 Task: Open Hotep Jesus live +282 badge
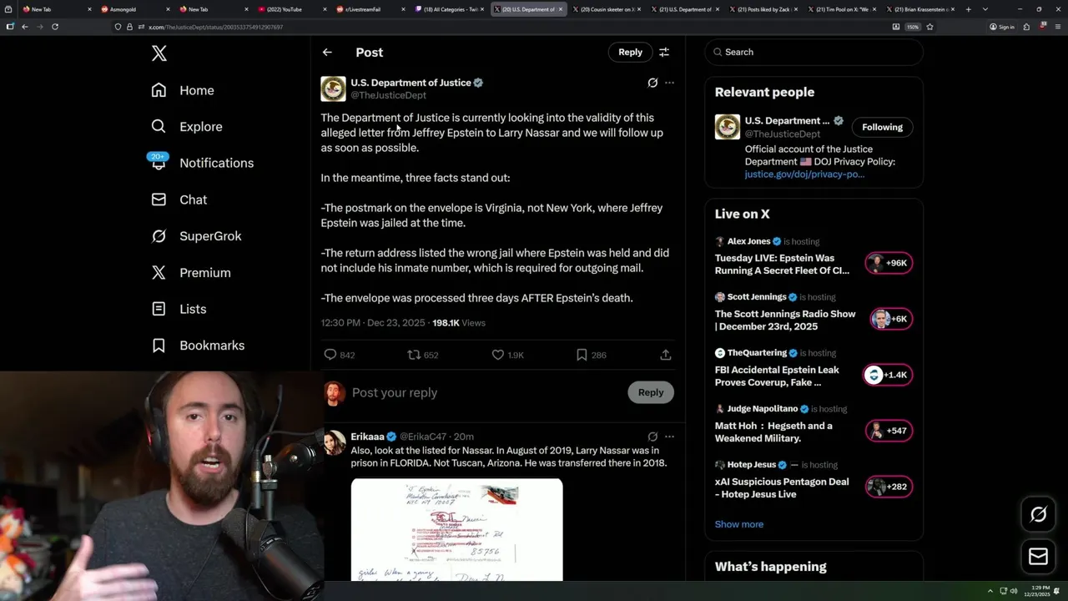(890, 487)
